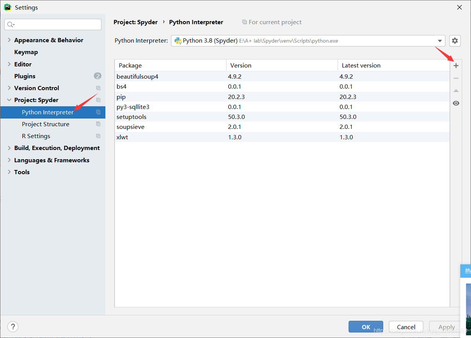Click project-level icon next to R Settings

coord(98,136)
